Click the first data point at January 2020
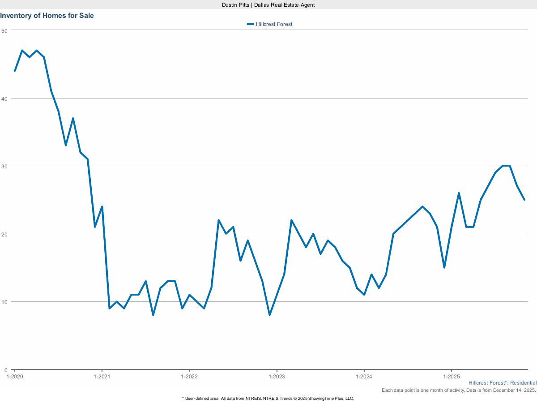Screen dimensions: 537x403 coord(15,71)
